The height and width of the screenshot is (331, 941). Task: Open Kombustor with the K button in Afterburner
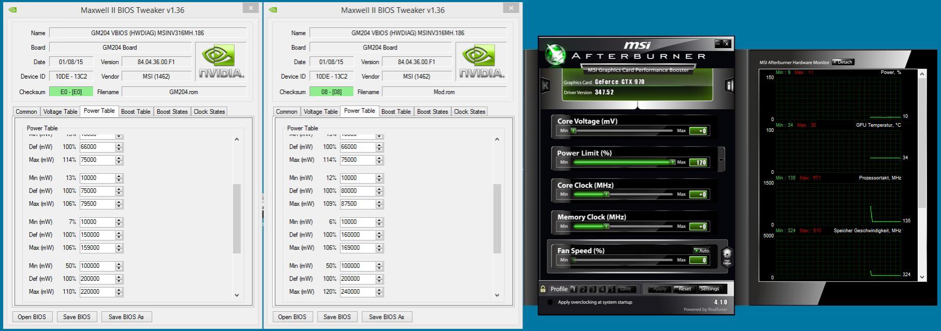(545, 86)
